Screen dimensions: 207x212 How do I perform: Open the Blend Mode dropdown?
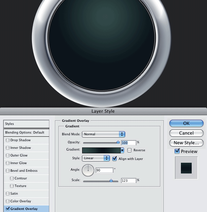pos(103,134)
